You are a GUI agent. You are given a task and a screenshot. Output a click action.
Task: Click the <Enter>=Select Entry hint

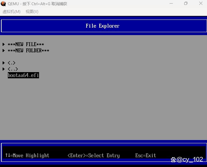(94, 155)
